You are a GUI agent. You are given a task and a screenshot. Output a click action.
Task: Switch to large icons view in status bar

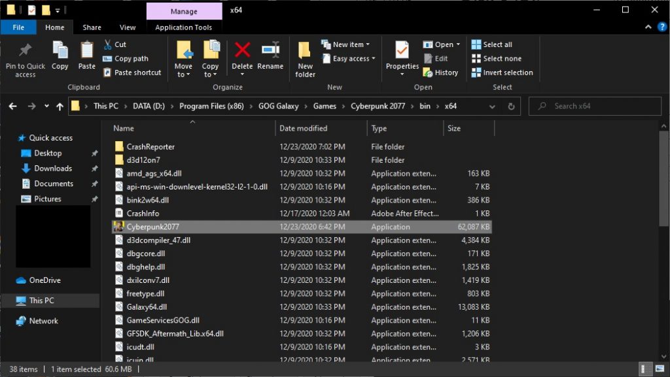pyautogui.click(x=660, y=369)
